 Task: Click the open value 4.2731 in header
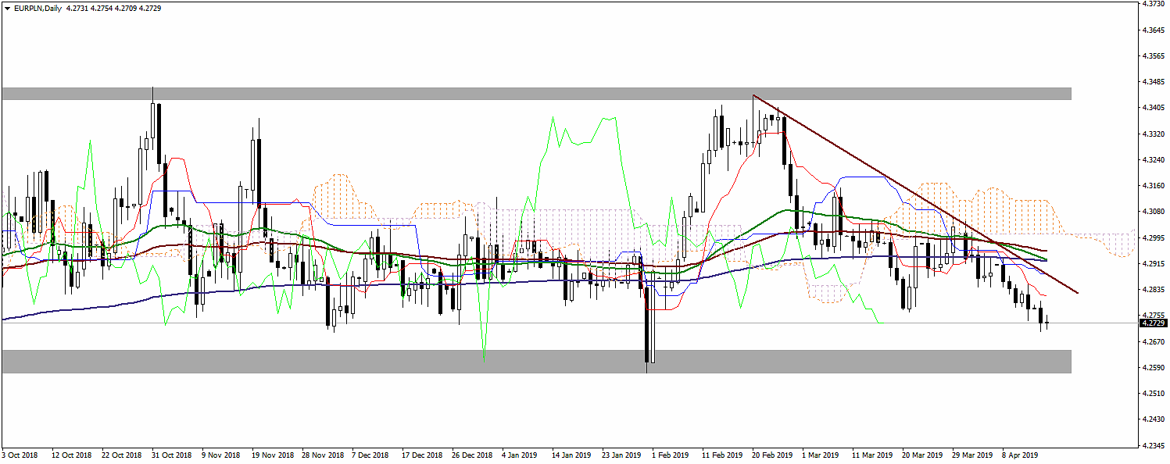pos(77,7)
